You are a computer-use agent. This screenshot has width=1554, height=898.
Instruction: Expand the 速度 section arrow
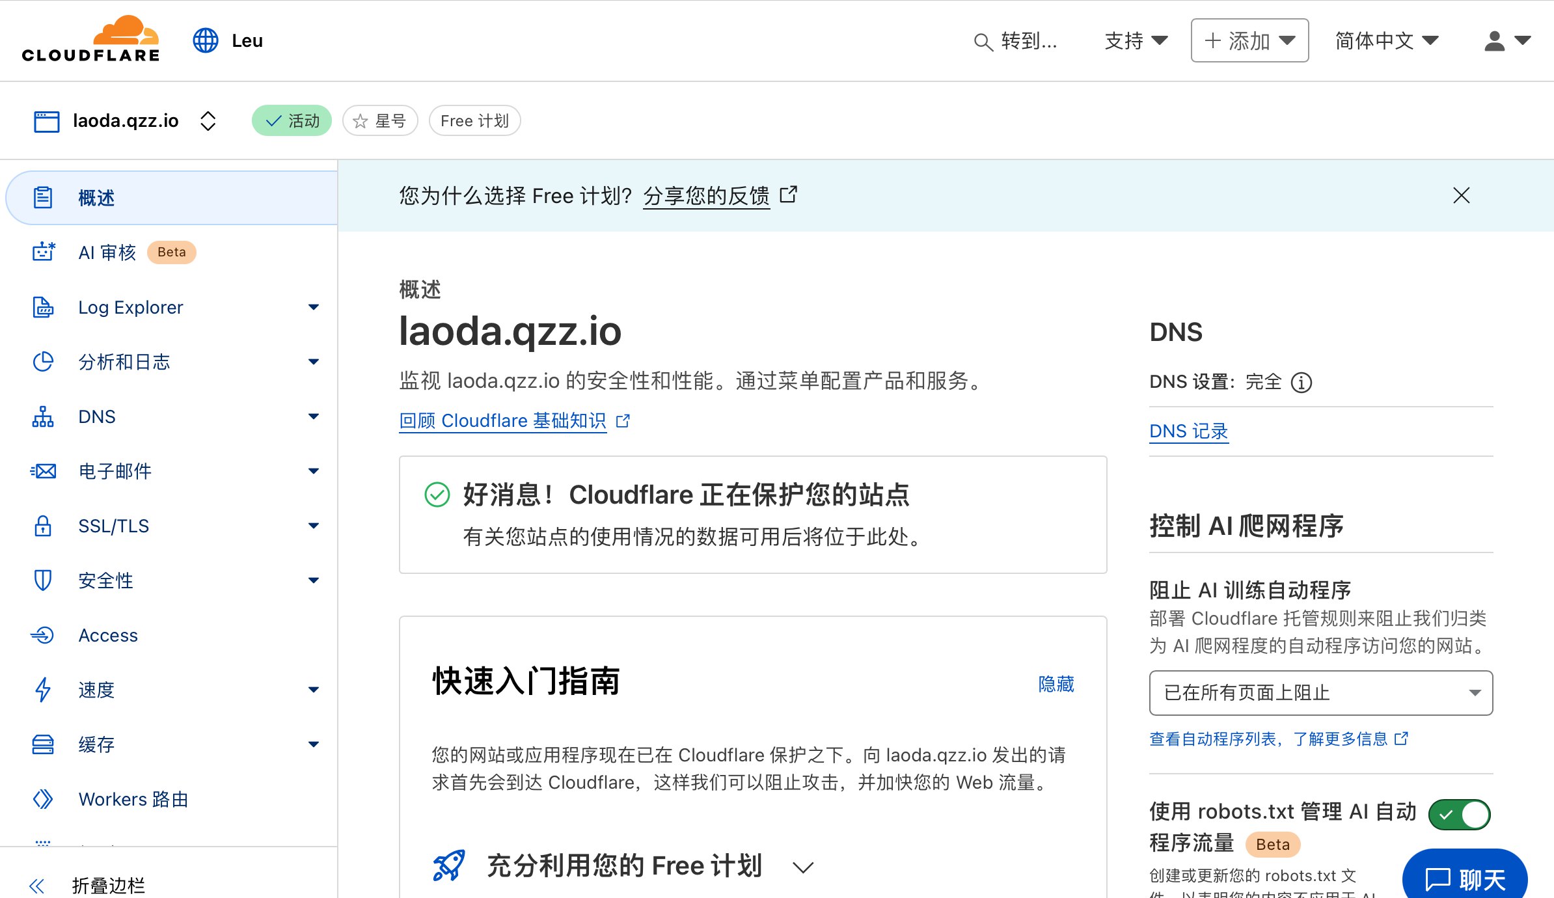pos(314,690)
